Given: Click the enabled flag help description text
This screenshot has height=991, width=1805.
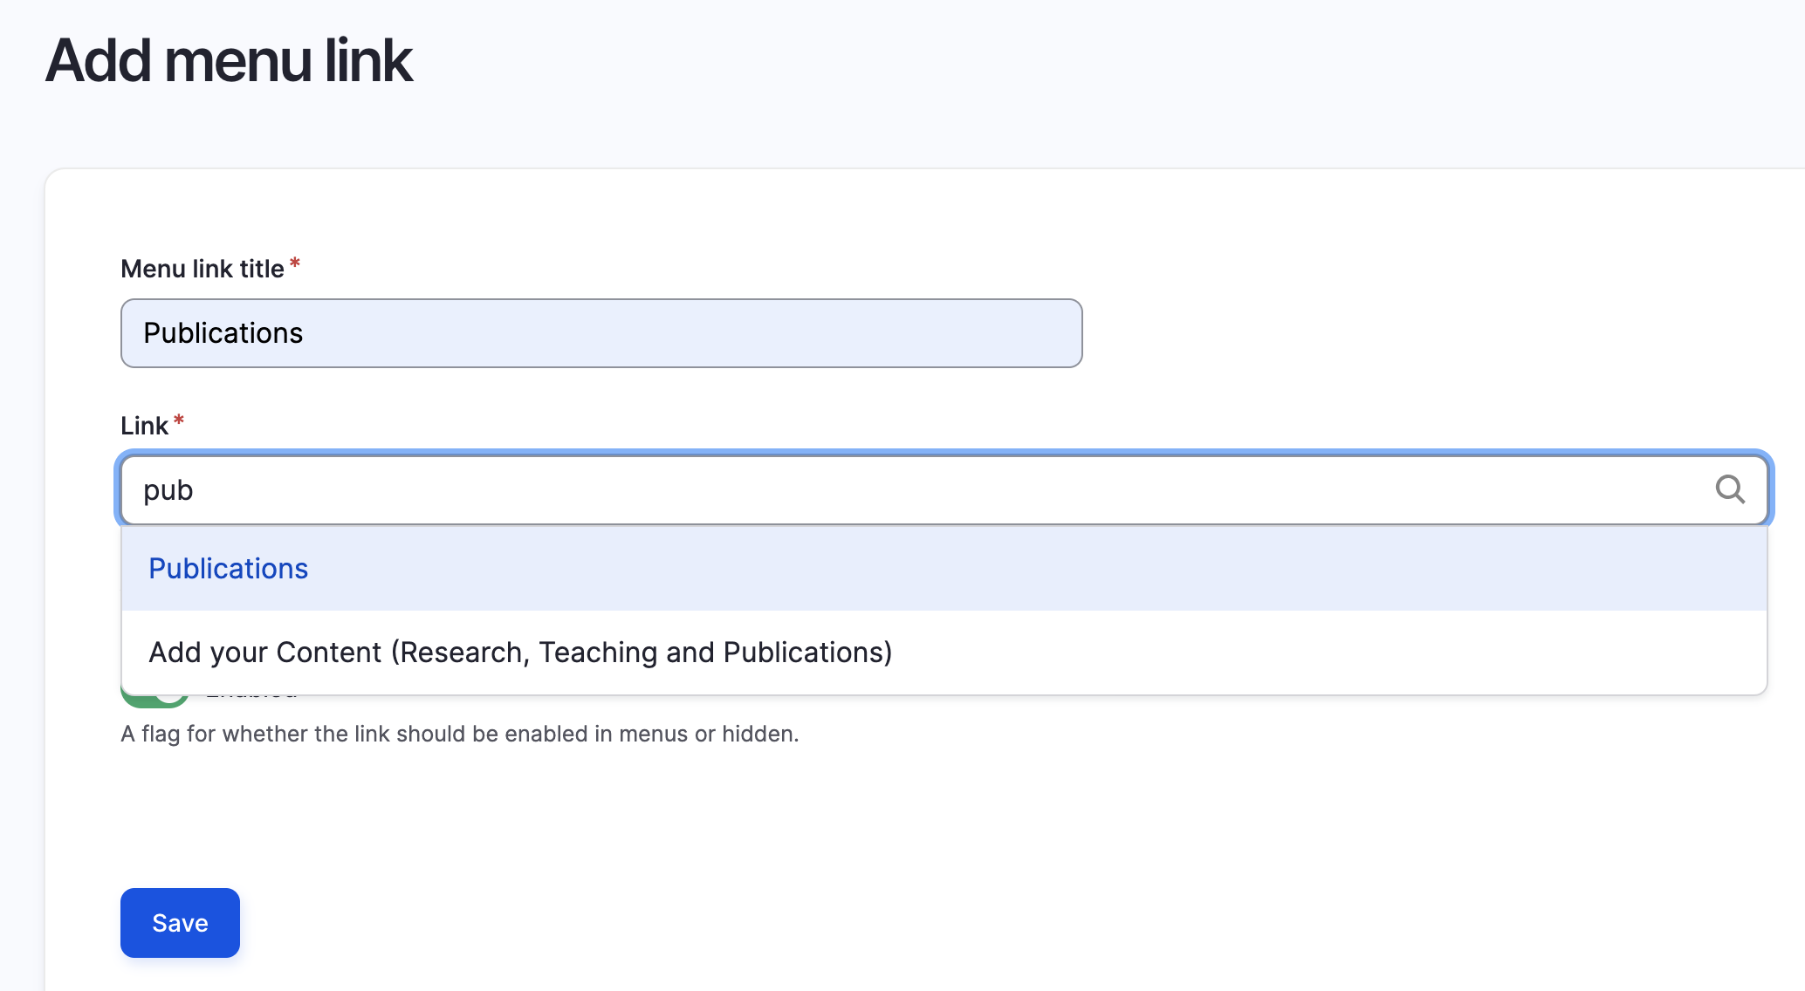Looking at the screenshot, I should pos(460,734).
